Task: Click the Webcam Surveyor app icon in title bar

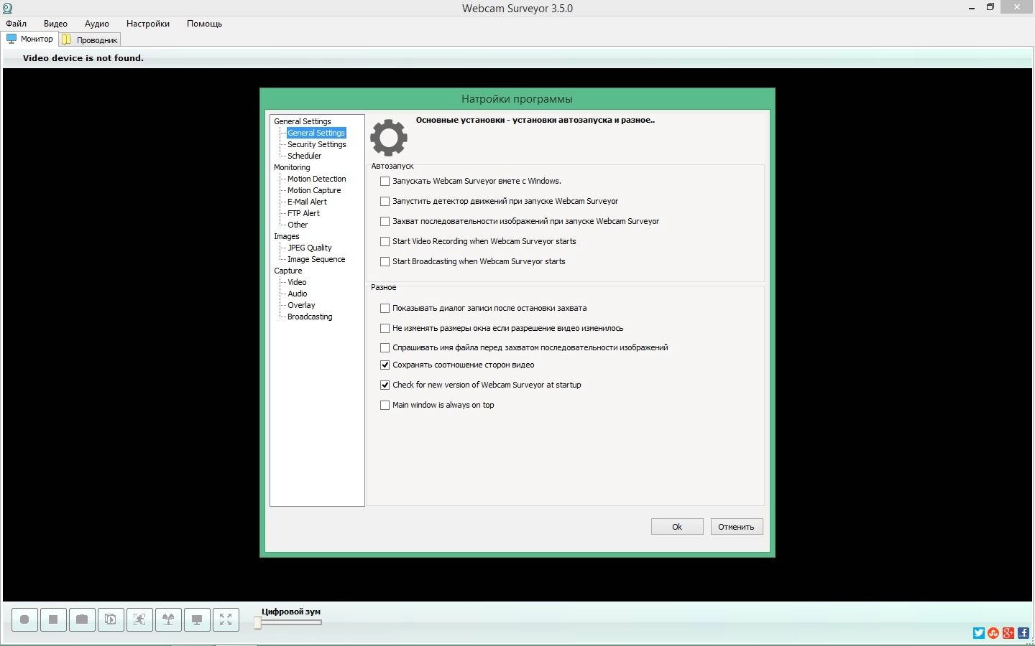Action: pos(7,8)
